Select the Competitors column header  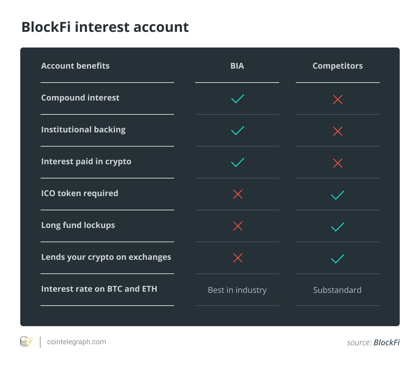click(337, 66)
